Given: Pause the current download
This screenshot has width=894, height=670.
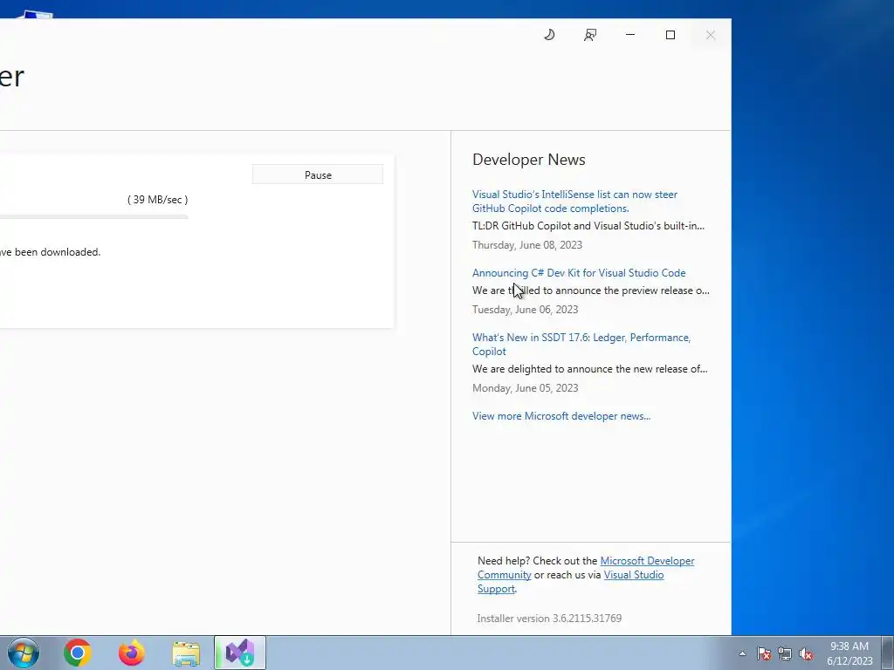Looking at the screenshot, I should pos(318,174).
